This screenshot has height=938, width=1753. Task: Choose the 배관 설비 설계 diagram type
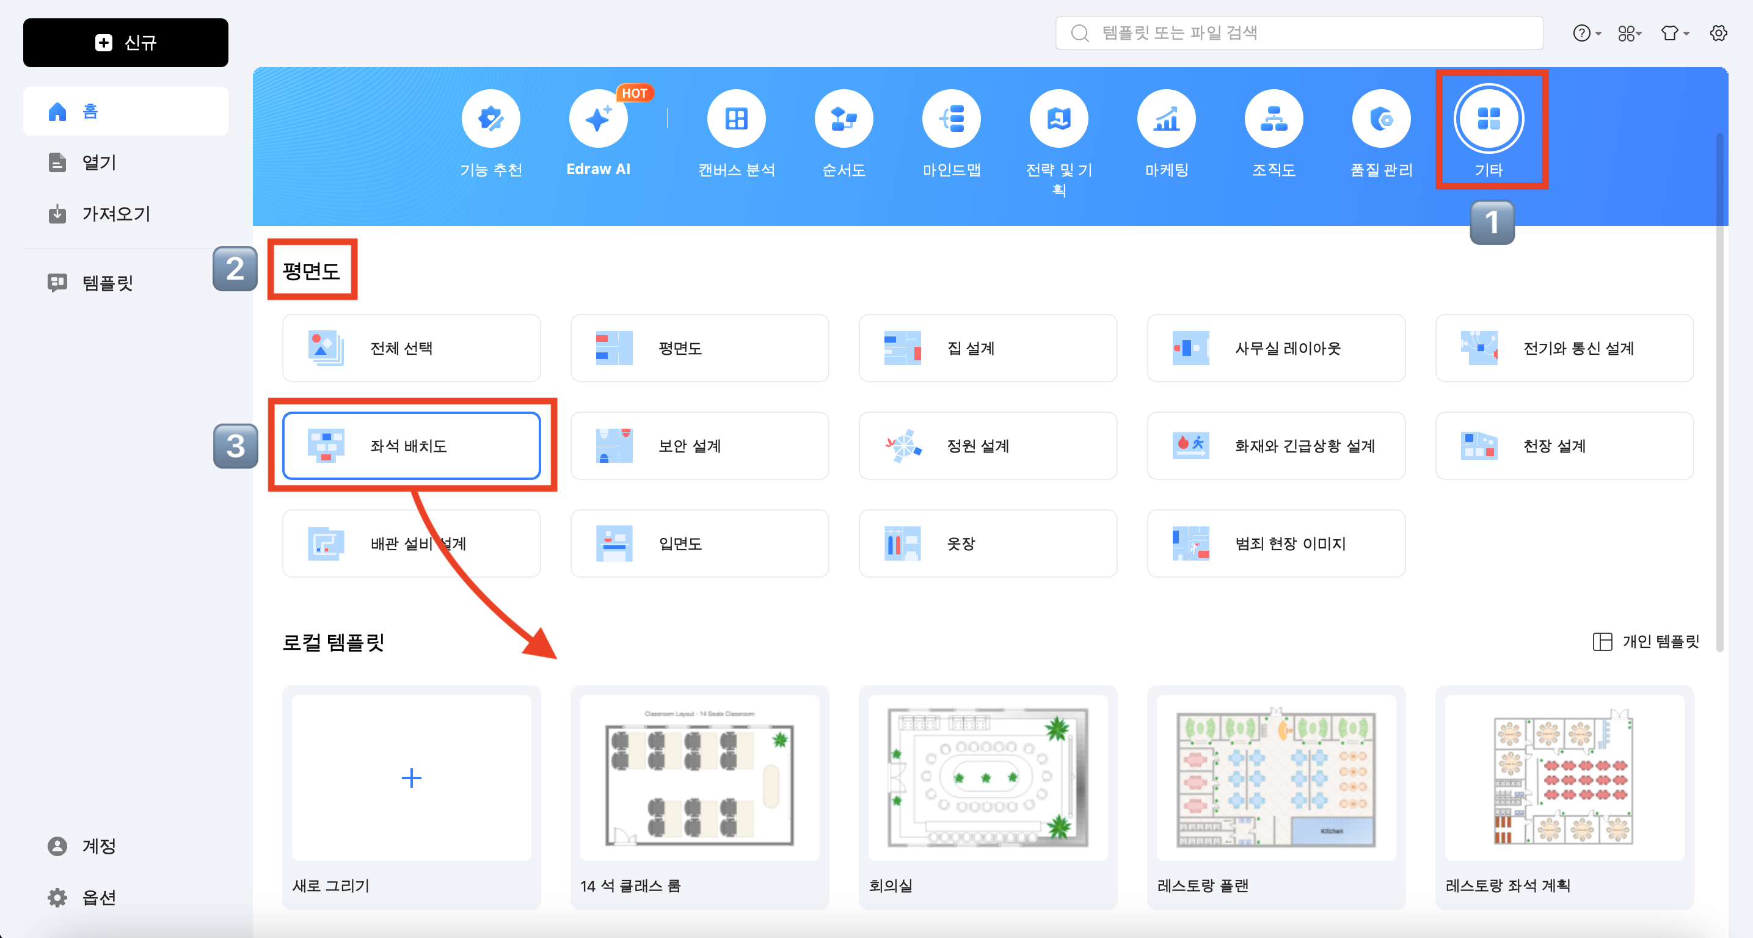[x=412, y=544]
